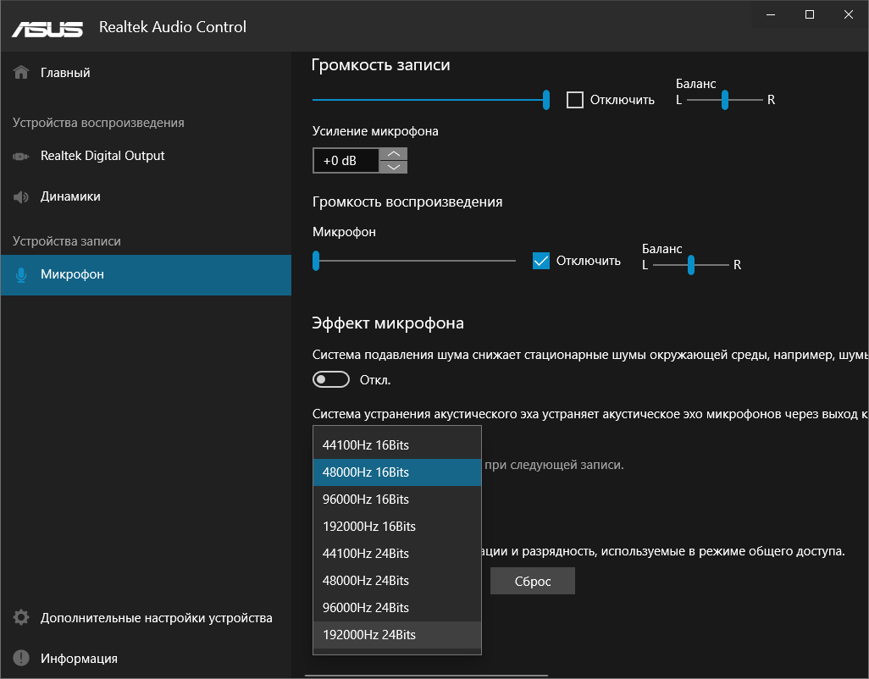
Task: Go to the Главный page
Action: coord(65,73)
